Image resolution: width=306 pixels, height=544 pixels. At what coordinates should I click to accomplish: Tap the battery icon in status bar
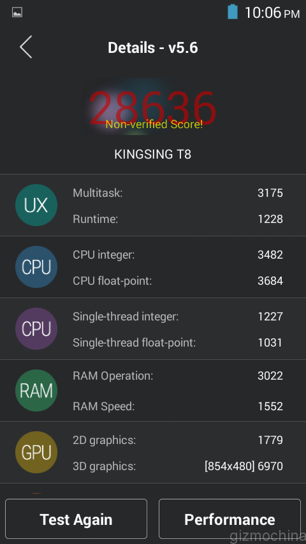point(233,12)
